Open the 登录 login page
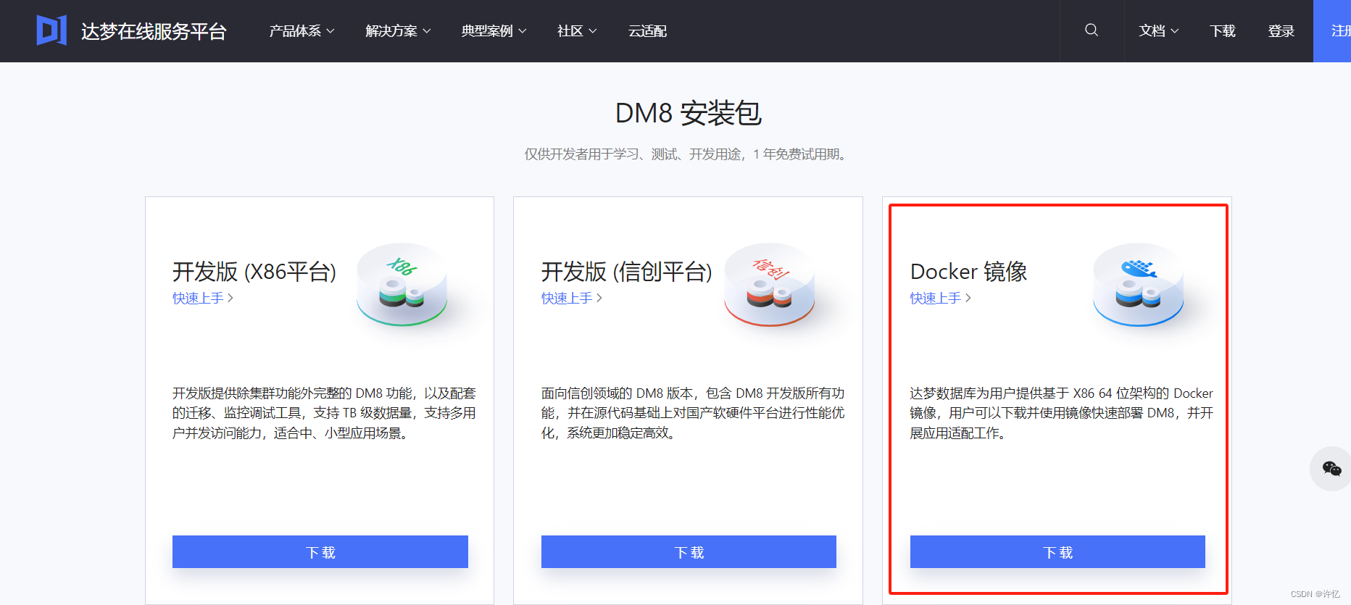The height and width of the screenshot is (605, 1351). click(1281, 31)
